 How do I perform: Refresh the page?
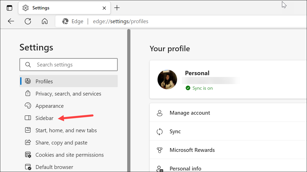click(x=28, y=21)
